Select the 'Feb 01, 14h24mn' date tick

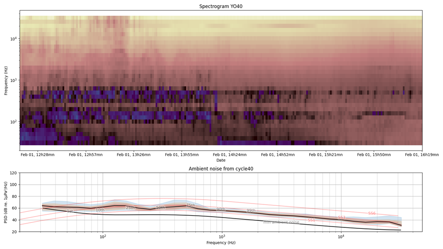(230, 154)
